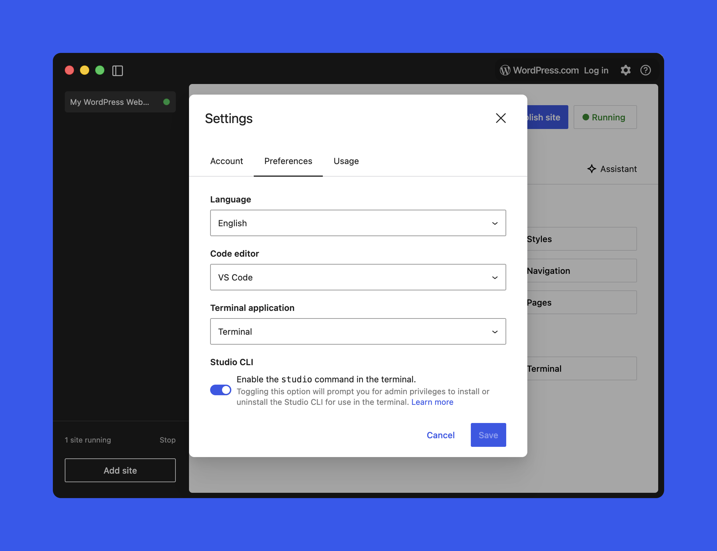Save the preference changes

488,435
